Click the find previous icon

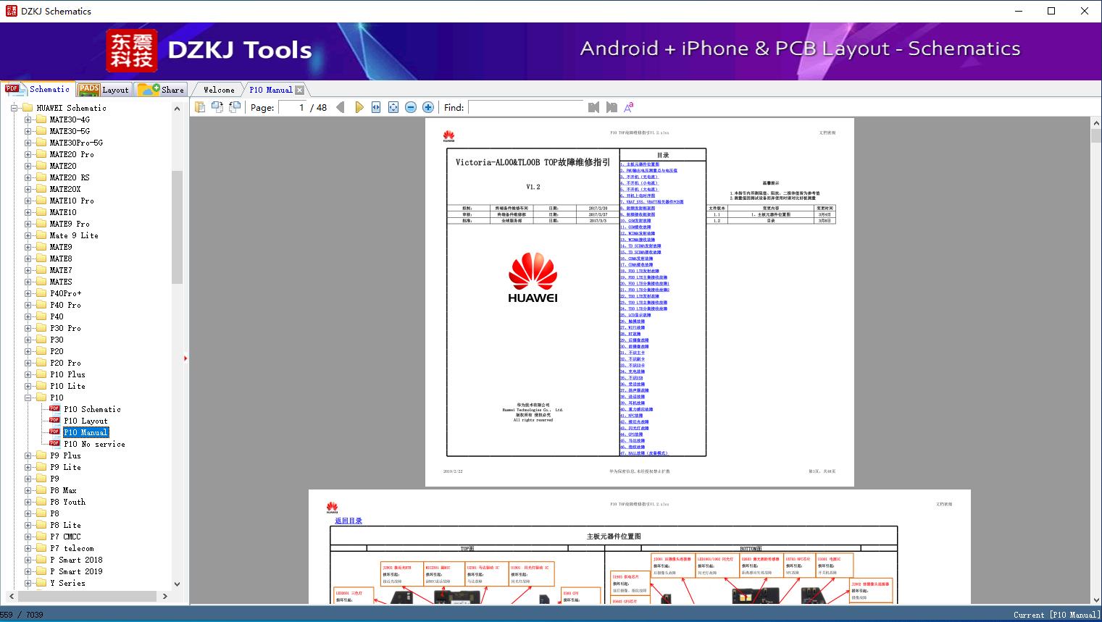click(594, 107)
